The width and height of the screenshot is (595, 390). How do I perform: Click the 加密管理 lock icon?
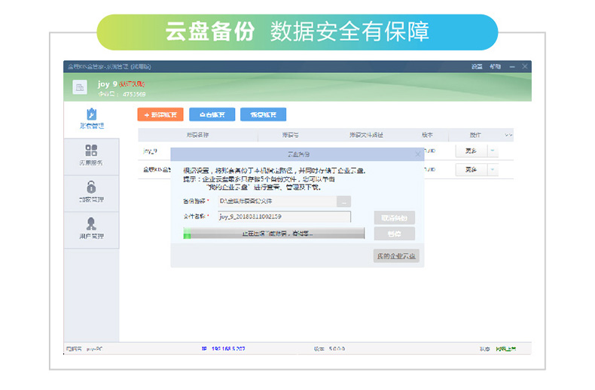pos(91,187)
